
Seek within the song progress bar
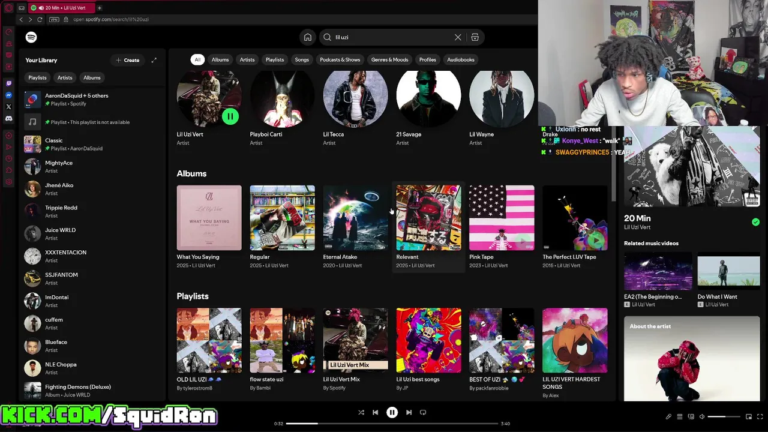click(x=392, y=424)
